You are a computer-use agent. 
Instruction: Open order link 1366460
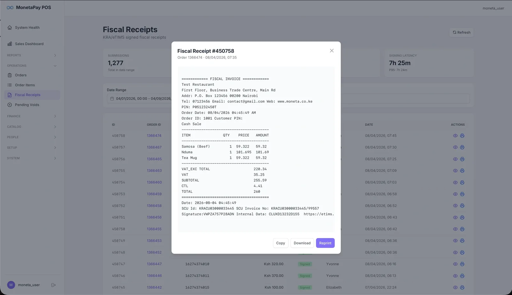(x=154, y=182)
